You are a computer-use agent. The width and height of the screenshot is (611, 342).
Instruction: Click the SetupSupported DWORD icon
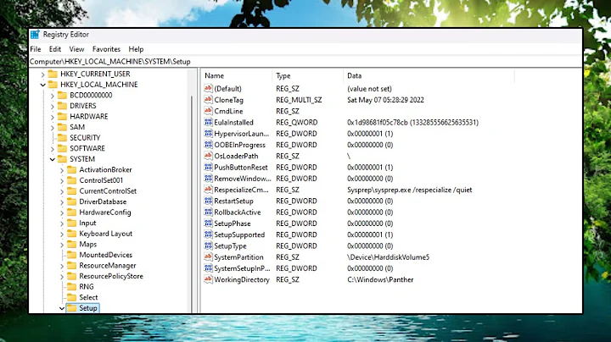pyautogui.click(x=208, y=234)
